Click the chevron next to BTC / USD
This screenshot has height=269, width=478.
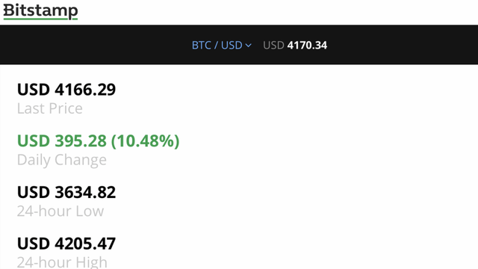point(249,46)
